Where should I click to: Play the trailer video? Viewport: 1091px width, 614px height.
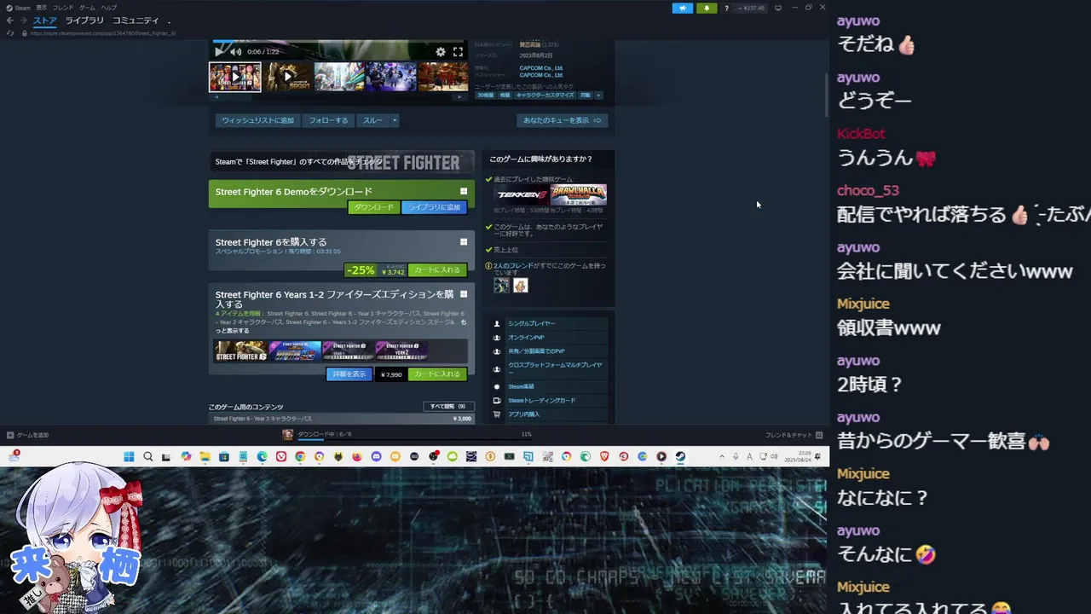point(220,51)
